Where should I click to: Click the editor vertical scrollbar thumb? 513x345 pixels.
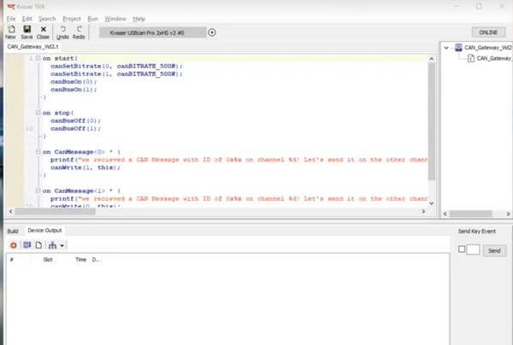tap(432, 121)
